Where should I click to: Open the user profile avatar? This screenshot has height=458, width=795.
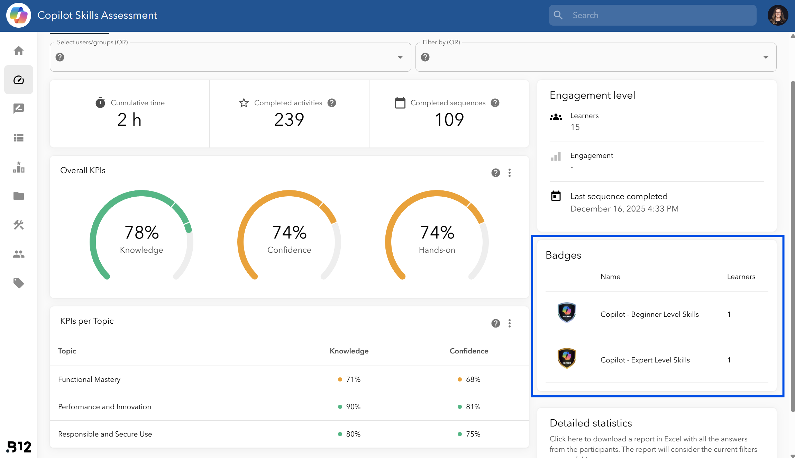[778, 15]
